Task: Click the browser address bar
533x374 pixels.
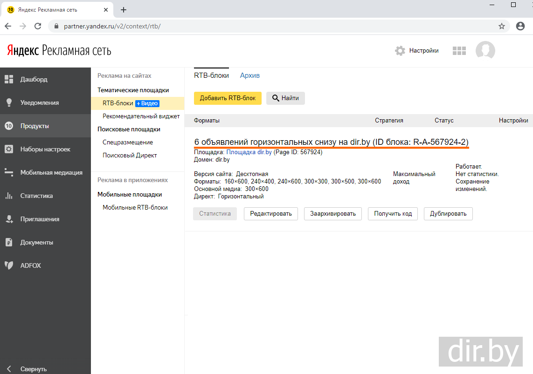Action: [x=270, y=26]
